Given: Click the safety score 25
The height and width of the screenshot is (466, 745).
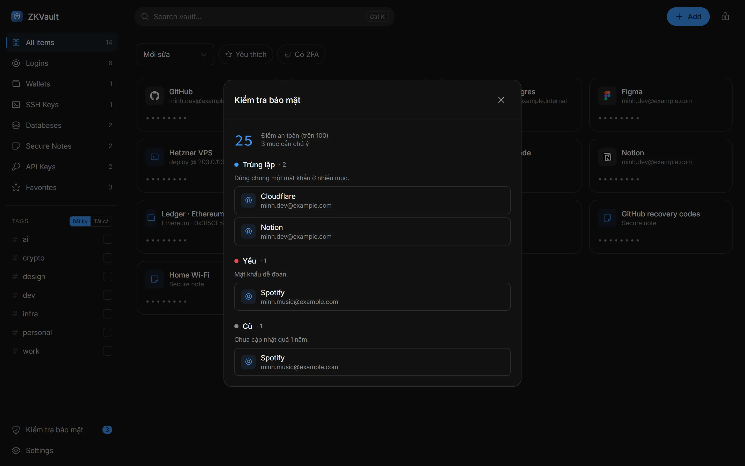Looking at the screenshot, I should pos(243,141).
